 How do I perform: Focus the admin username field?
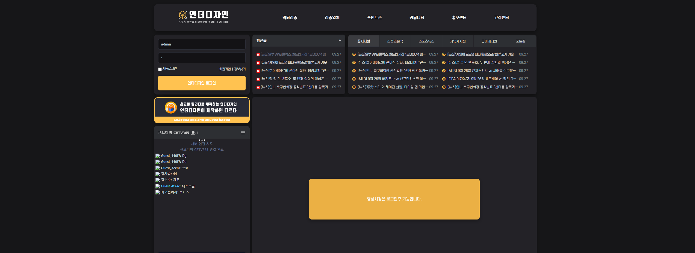202,44
